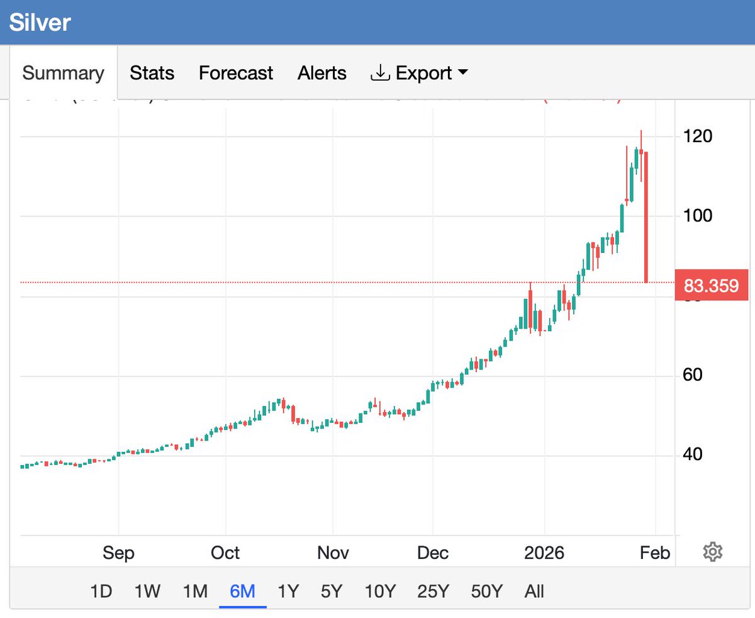Screen dimensions: 755x618
Task: Click the 120 price axis label
Action: pyautogui.click(x=698, y=136)
